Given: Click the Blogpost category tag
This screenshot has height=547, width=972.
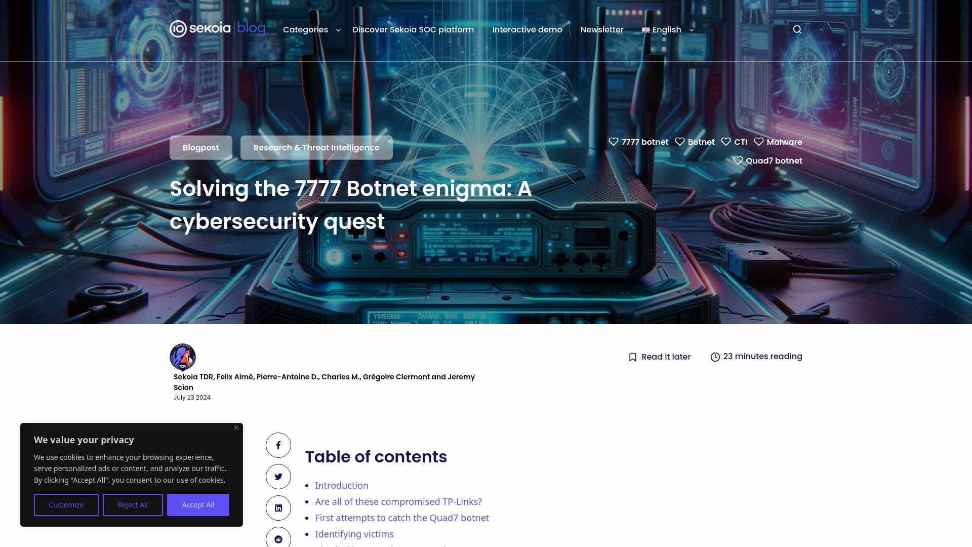Looking at the screenshot, I should 200,147.
